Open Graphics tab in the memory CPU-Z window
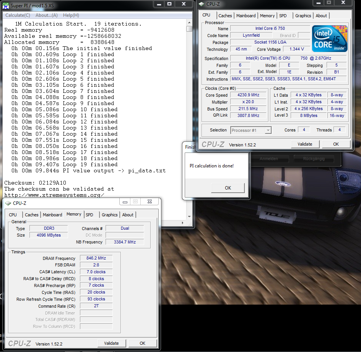The image size is (361, 352). [110, 215]
